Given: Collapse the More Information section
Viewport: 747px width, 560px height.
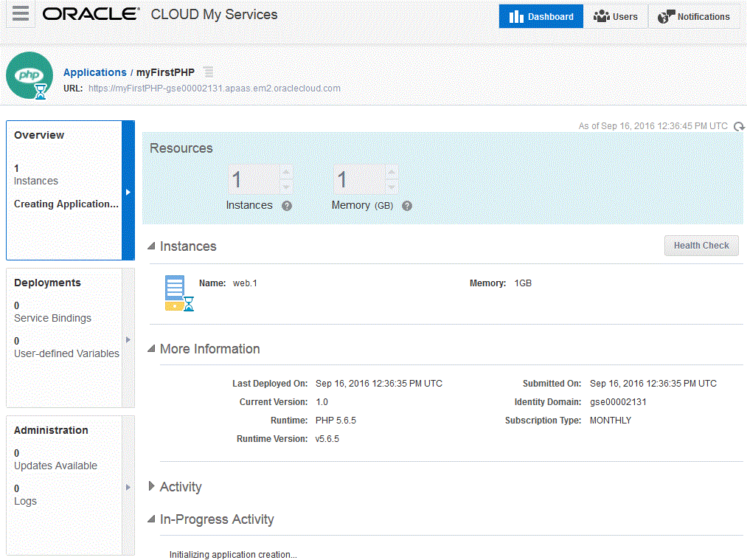Looking at the screenshot, I should (x=151, y=349).
